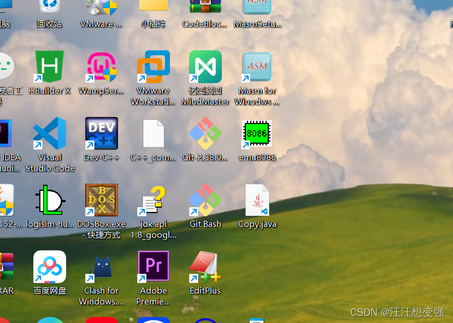Viewport: 453px width, 323px height.
Task: Click the "HBuilder X" label text
Action: [x=50, y=91]
